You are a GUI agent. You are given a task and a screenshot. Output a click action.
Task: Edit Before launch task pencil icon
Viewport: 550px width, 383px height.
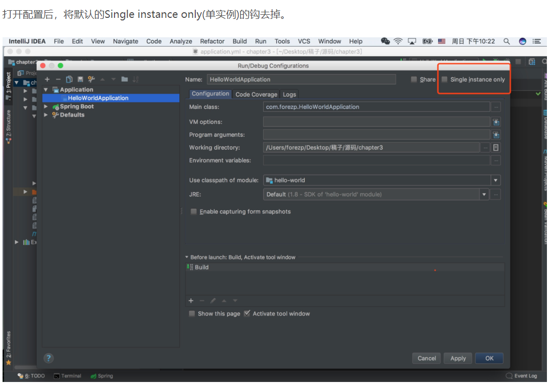coord(213,301)
